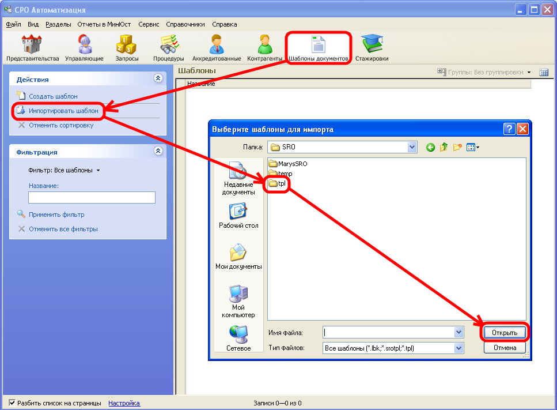
Task: Expand the Папка SRO dropdown
Action: pyautogui.click(x=412, y=147)
